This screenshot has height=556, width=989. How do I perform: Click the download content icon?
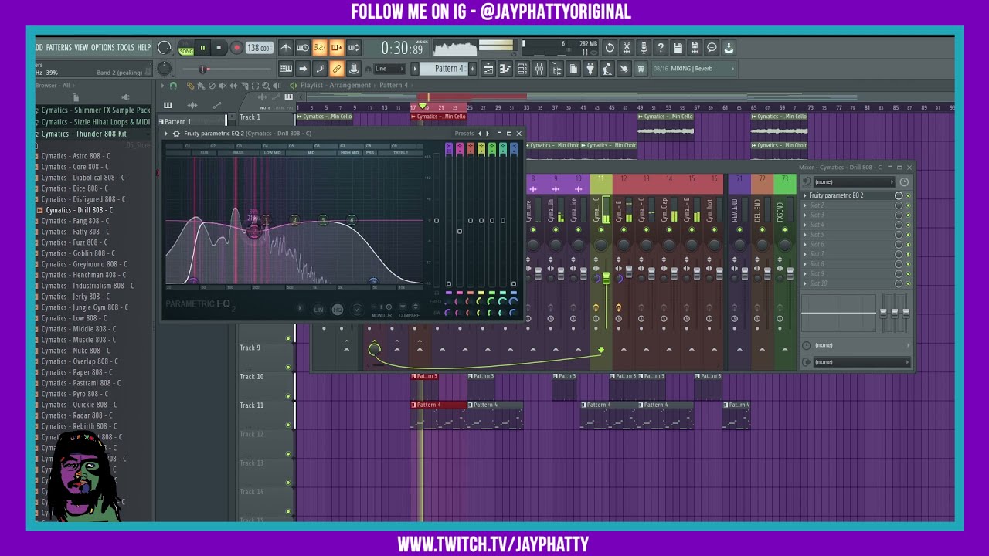(729, 48)
